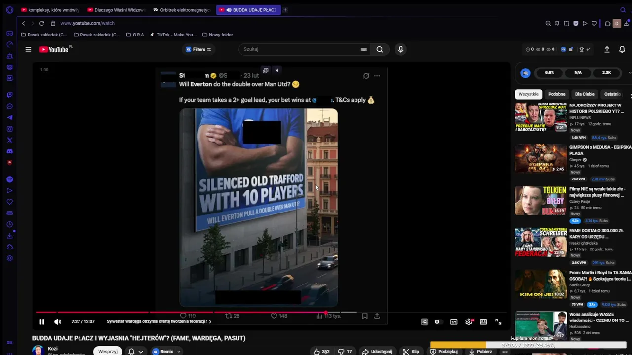Like the video (382)
Screen dimensions: 632x355
321,352
